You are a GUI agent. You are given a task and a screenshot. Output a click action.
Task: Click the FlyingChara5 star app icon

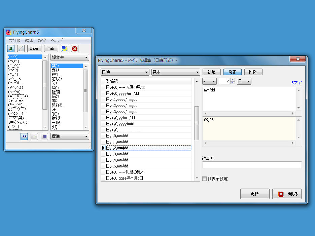[9, 32]
